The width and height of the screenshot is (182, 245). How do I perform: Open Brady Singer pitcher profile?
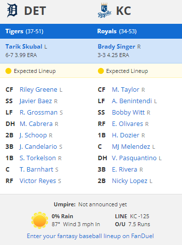click(116, 47)
